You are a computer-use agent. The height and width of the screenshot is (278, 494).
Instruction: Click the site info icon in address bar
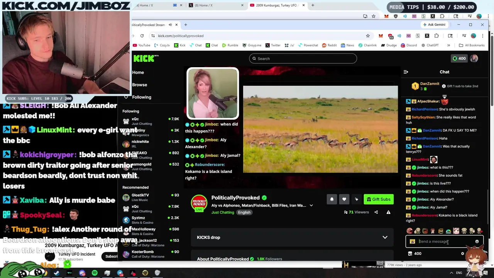pos(153,36)
